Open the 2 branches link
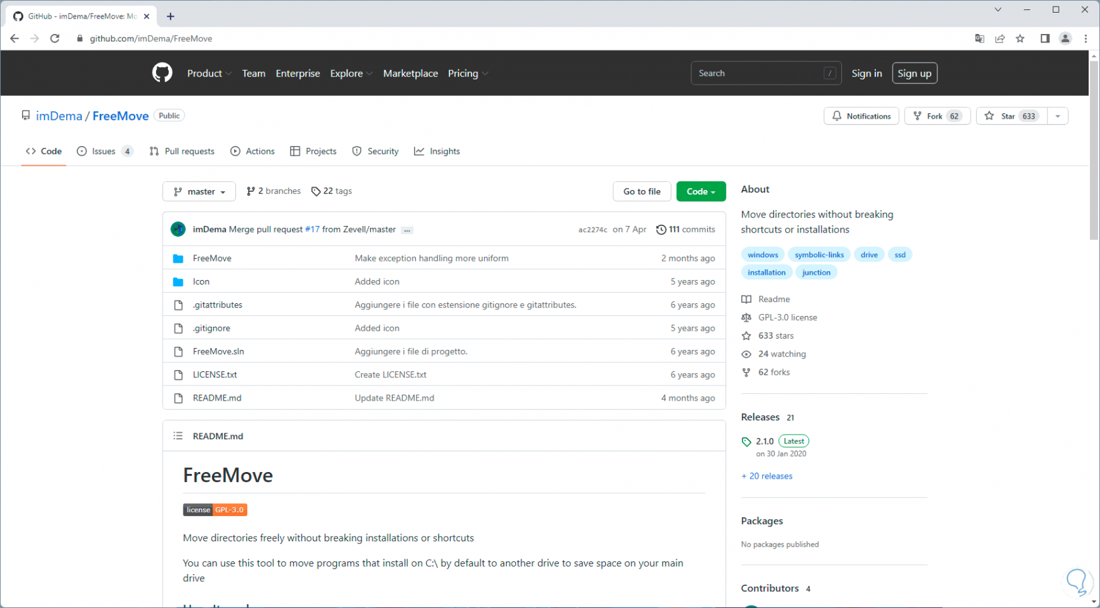The width and height of the screenshot is (1100, 608). click(x=274, y=191)
